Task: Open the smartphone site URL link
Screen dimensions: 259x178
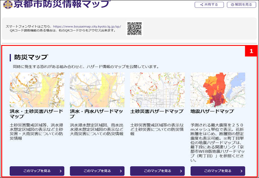Action: tap(87, 26)
